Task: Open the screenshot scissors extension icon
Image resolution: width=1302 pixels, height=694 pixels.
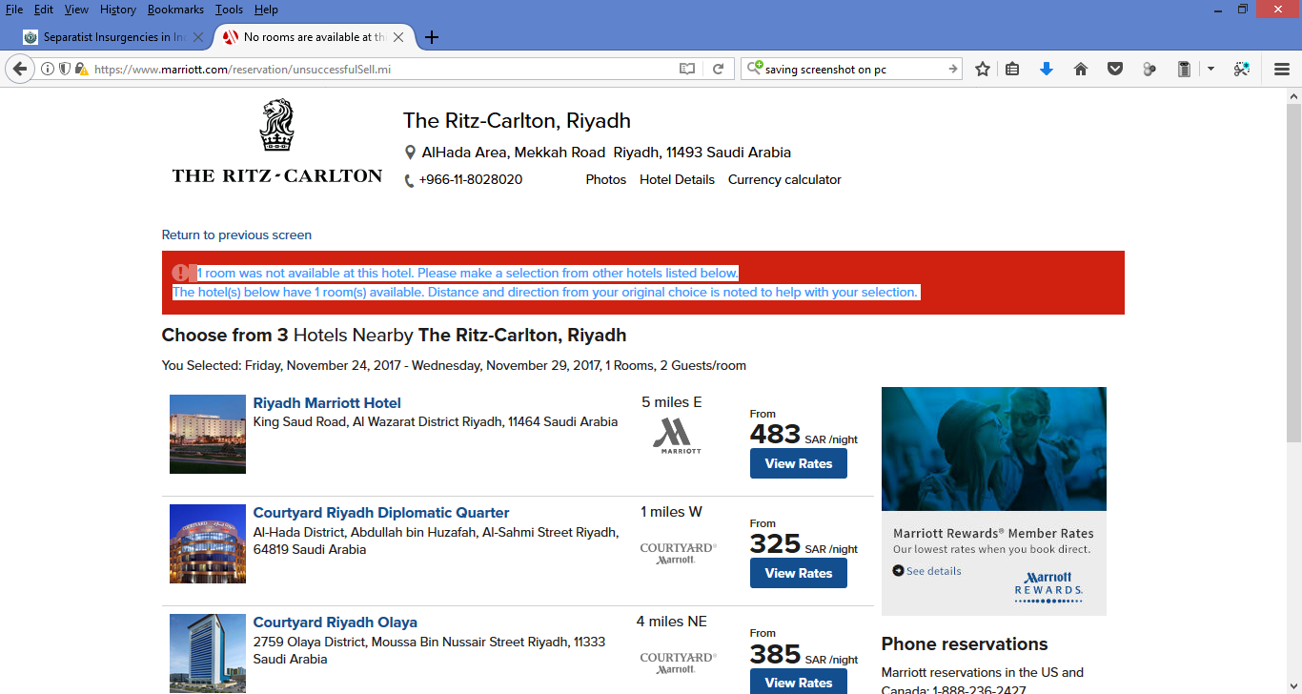Action: coord(1241,69)
